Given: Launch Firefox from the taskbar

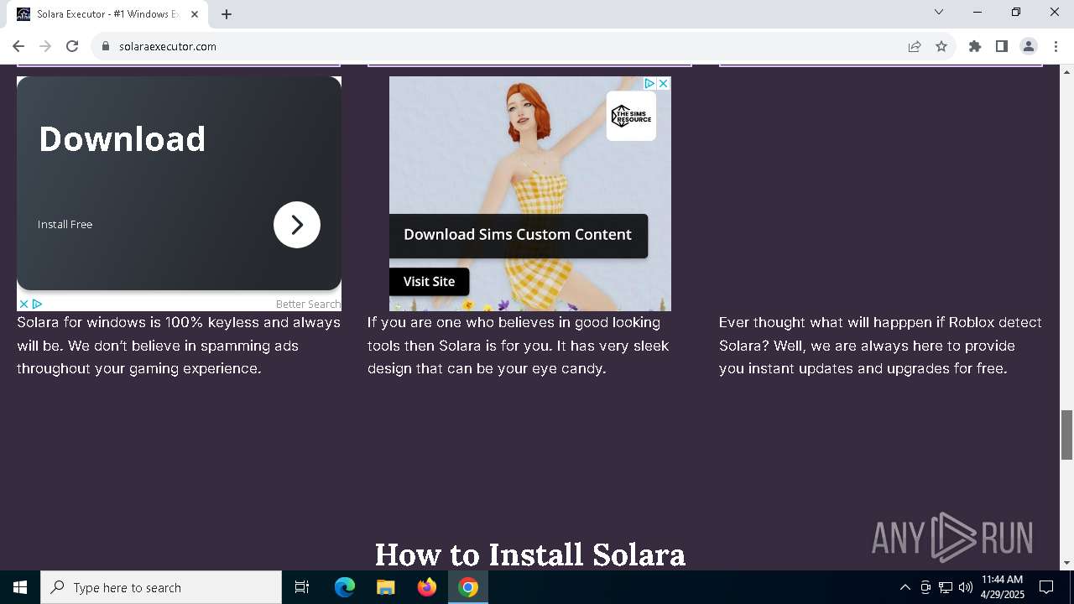Looking at the screenshot, I should tap(427, 587).
